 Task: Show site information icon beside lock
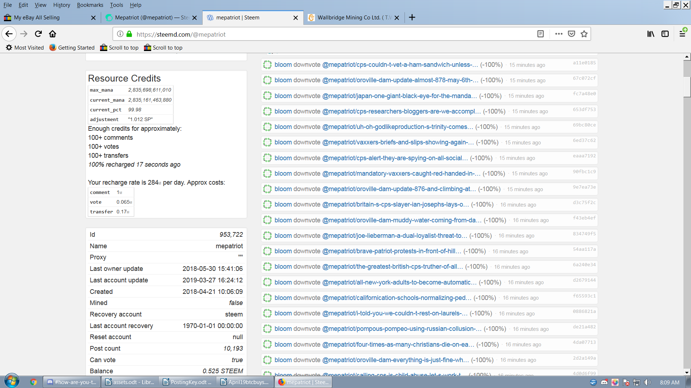[x=120, y=34]
